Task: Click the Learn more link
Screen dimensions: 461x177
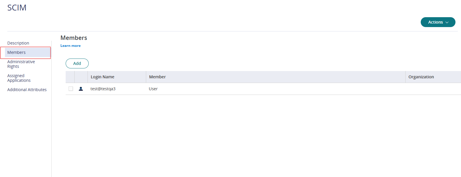Action: click(x=70, y=46)
